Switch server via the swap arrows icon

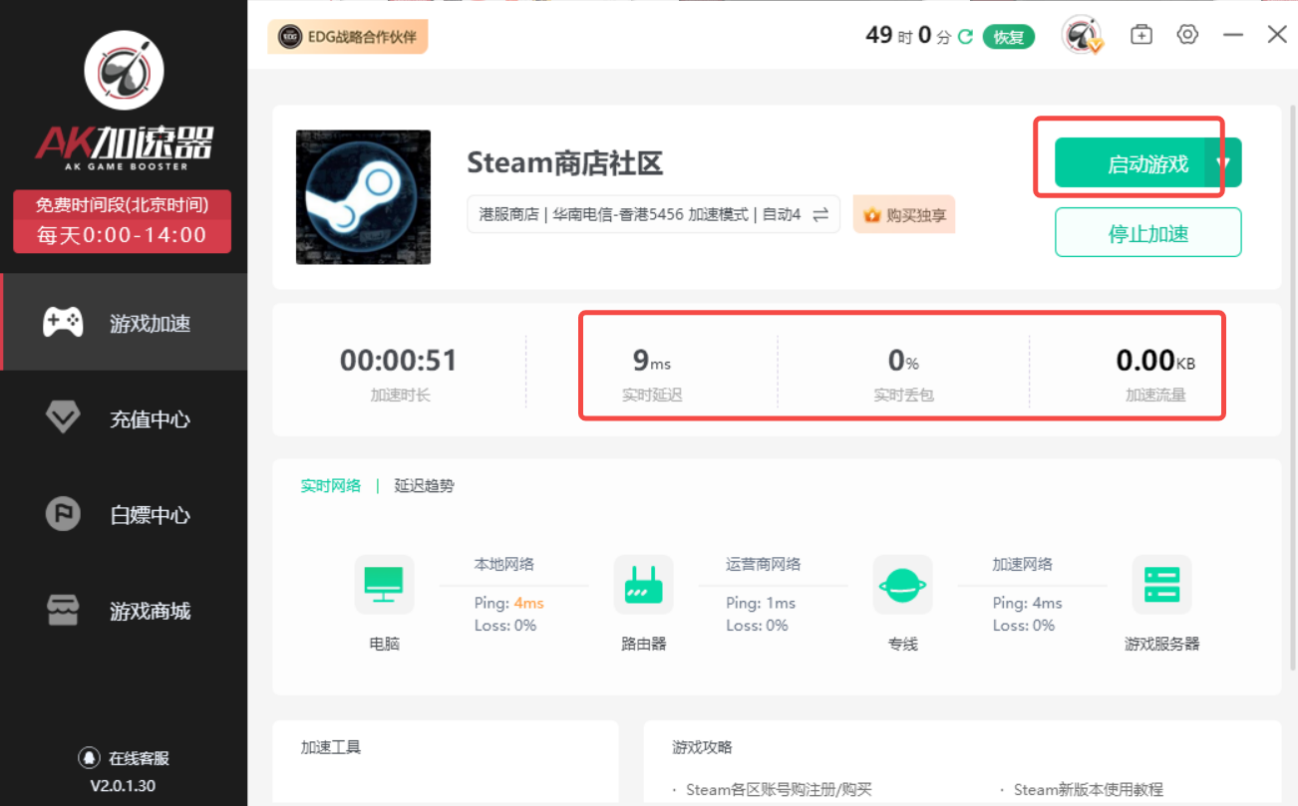pos(820,214)
